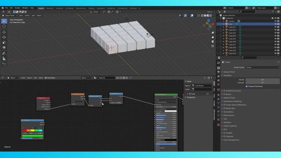Click the node Name field ColorRamp

[x=202, y=86]
